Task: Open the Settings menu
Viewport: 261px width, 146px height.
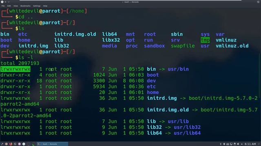Action: pyautogui.click(x=37, y=6)
